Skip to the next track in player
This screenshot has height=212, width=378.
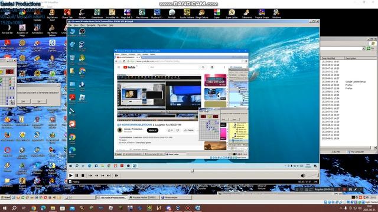tap(109, 175)
